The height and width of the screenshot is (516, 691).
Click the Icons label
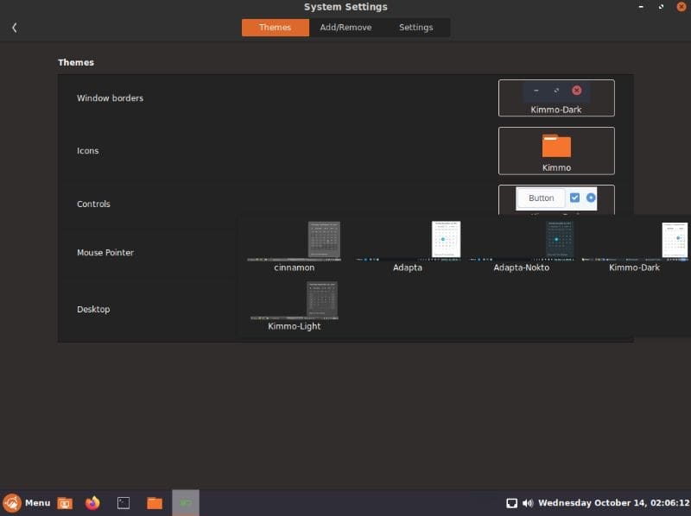pyautogui.click(x=88, y=151)
